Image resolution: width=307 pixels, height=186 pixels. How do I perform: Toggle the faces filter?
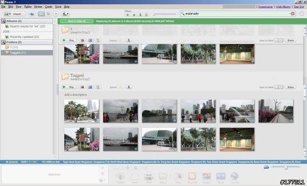[140, 15]
